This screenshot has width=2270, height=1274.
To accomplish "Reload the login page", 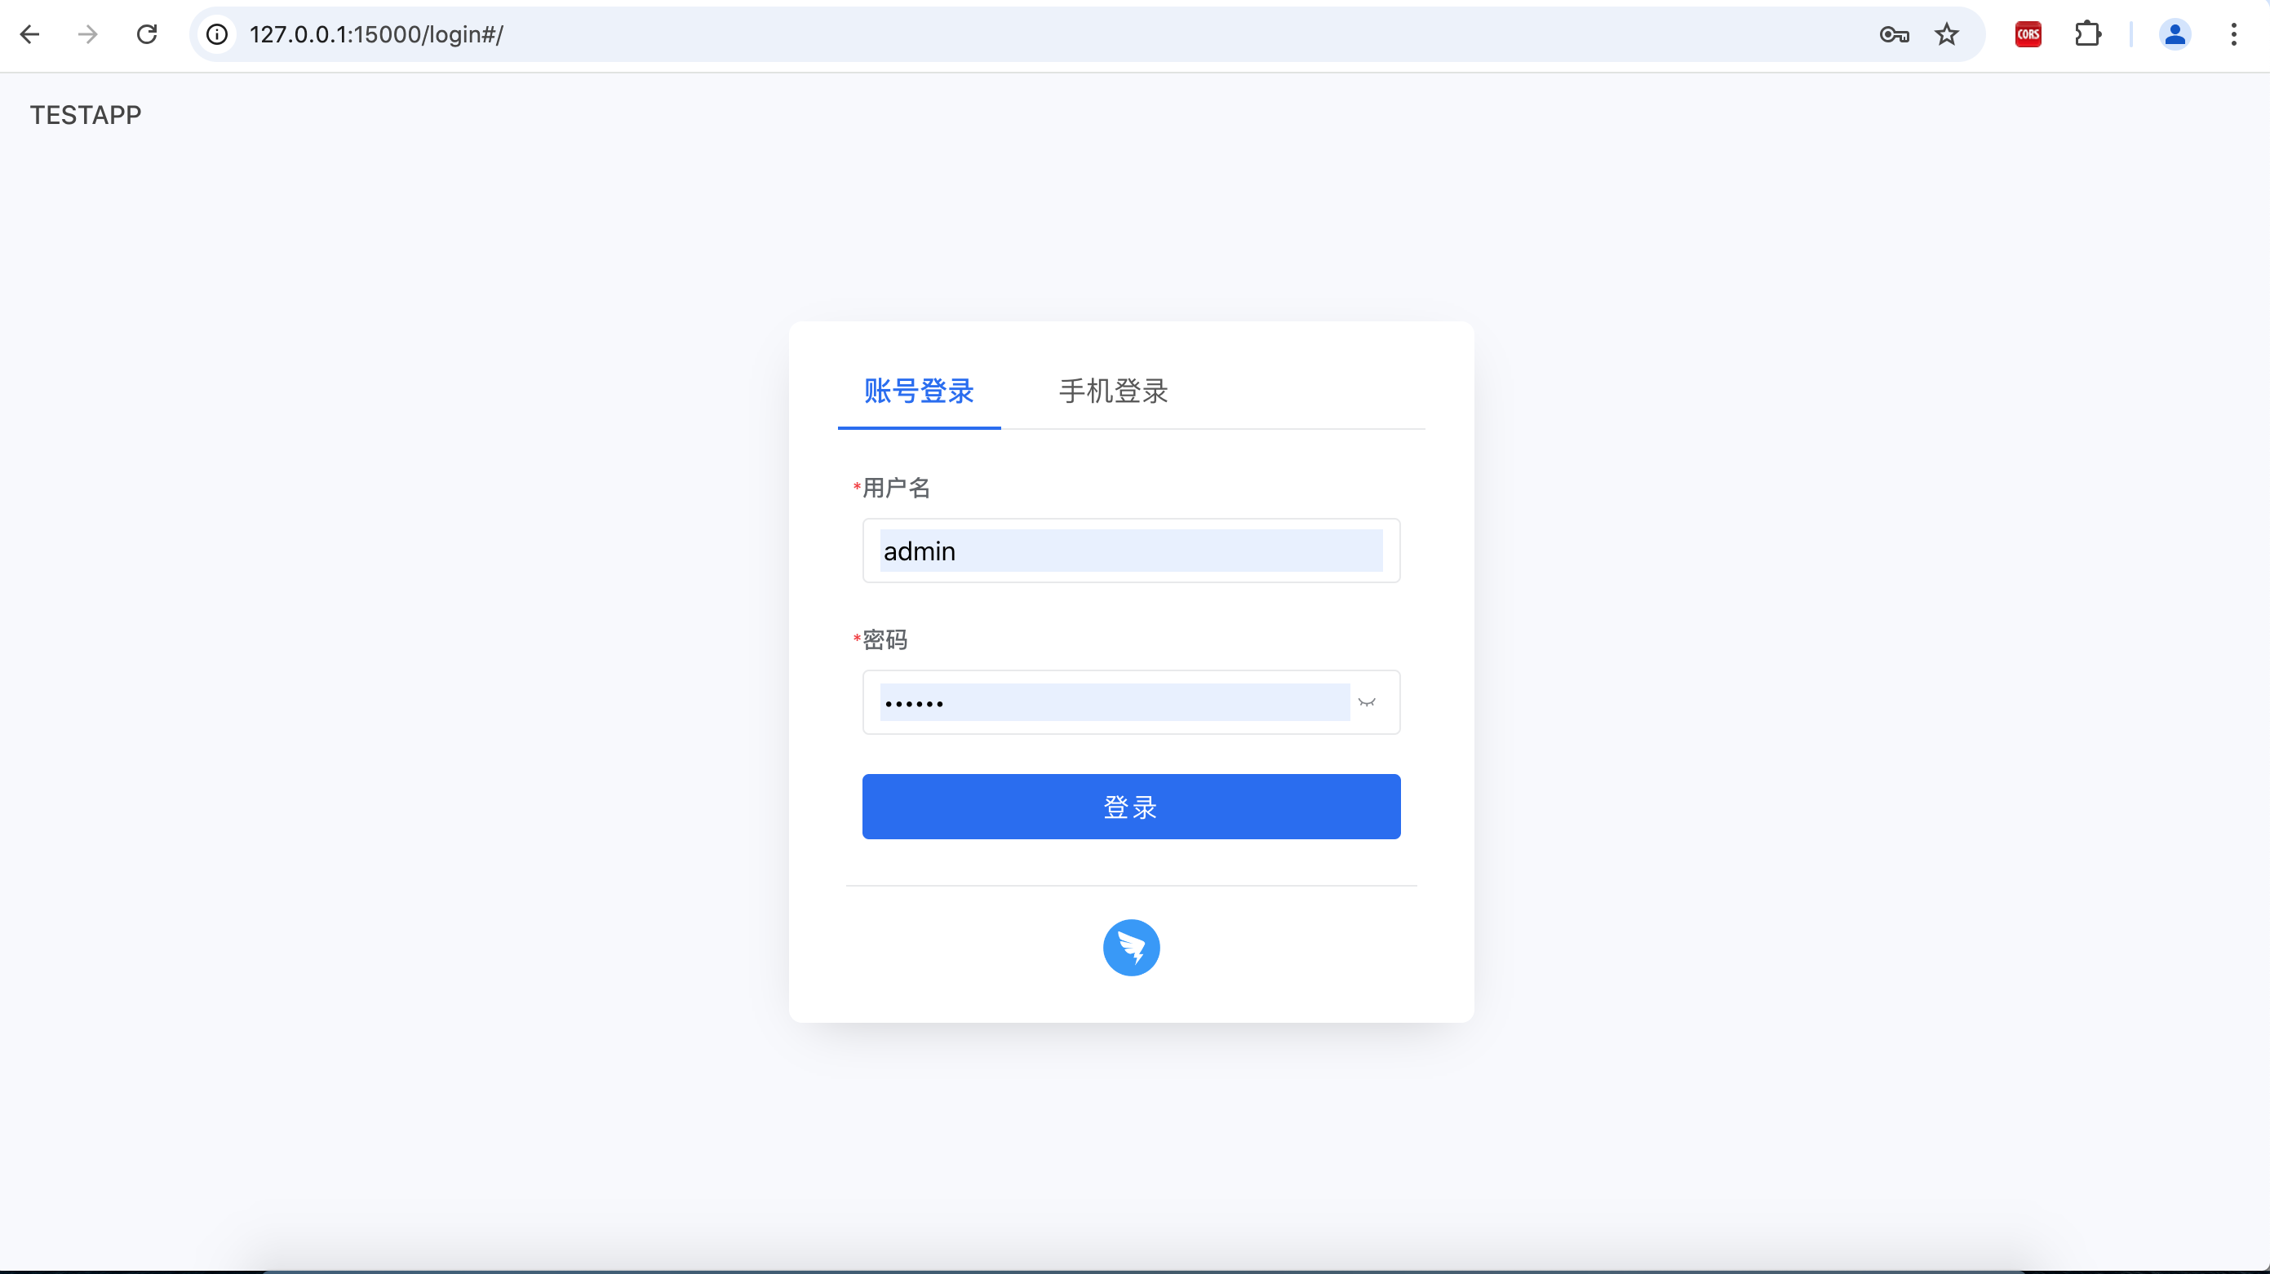I will tap(147, 34).
